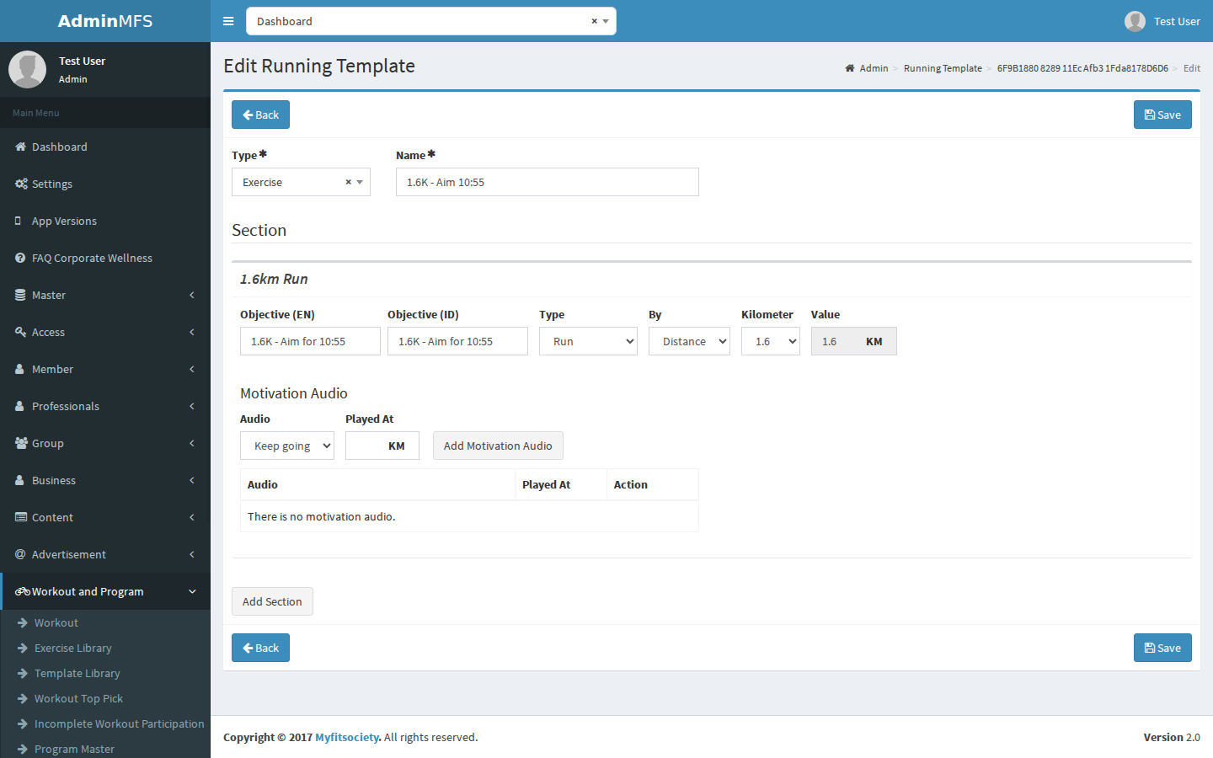Click the FAQ Corporate Wellness question icon
This screenshot has height=758, width=1213.
click(20, 258)
